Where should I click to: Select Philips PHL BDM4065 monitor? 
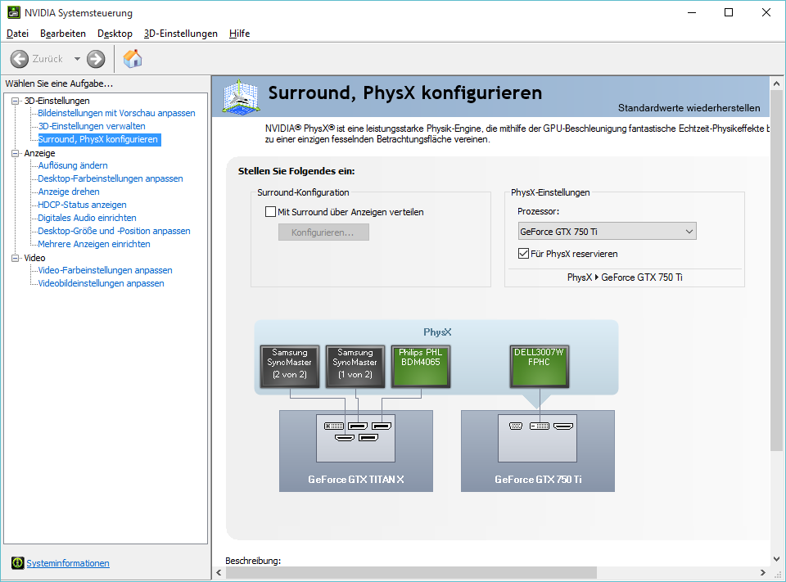point(421,367)
